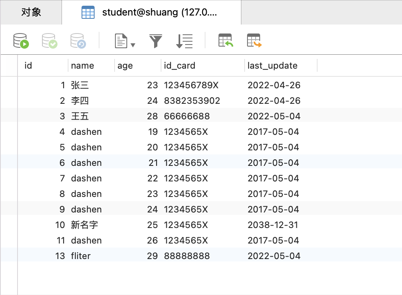Expand the dropdown arrow beside the text icon
The height and width of the screenshot is (295, 402).
tap(133, 44)
